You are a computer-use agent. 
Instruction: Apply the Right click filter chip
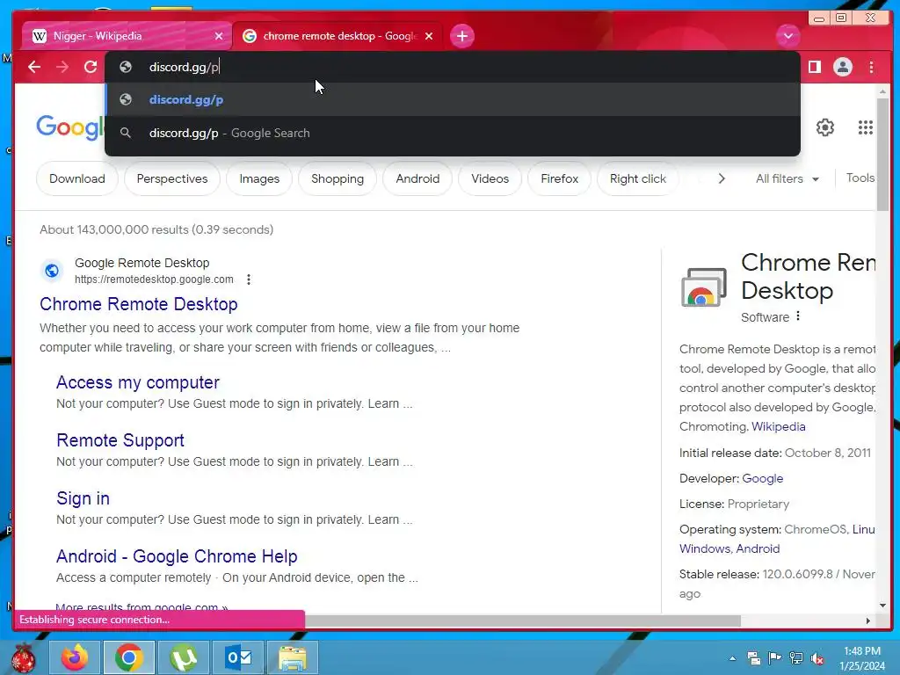pyautogui.click(x=638, y=178)
